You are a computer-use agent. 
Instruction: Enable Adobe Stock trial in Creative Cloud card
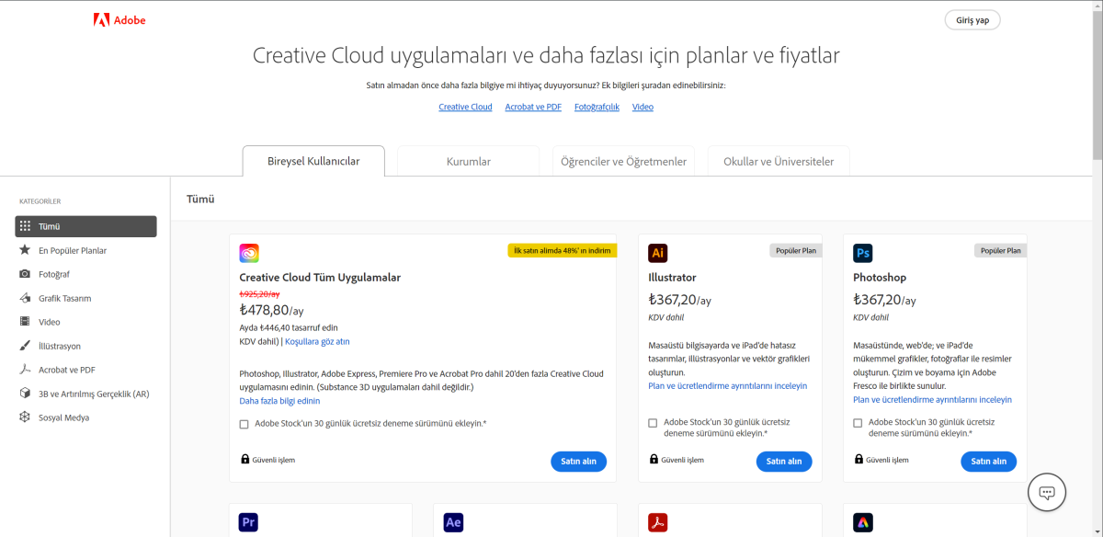244,424
